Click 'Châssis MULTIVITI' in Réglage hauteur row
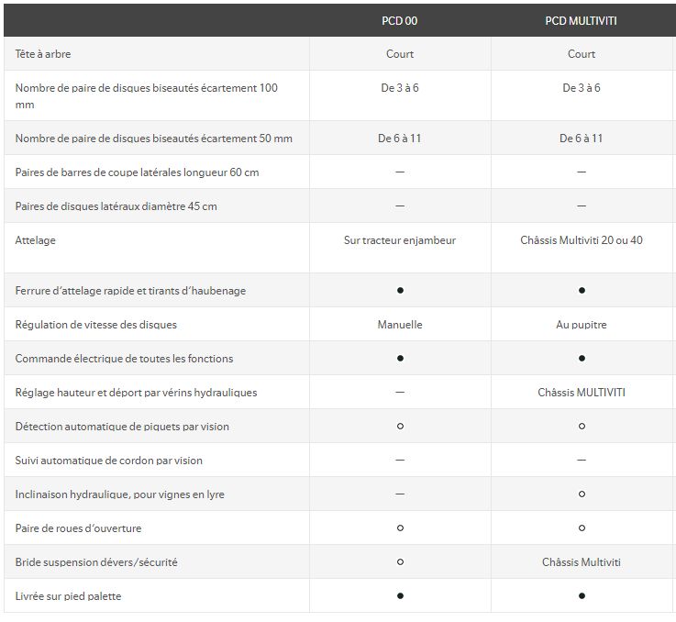 tap(582, 393)
